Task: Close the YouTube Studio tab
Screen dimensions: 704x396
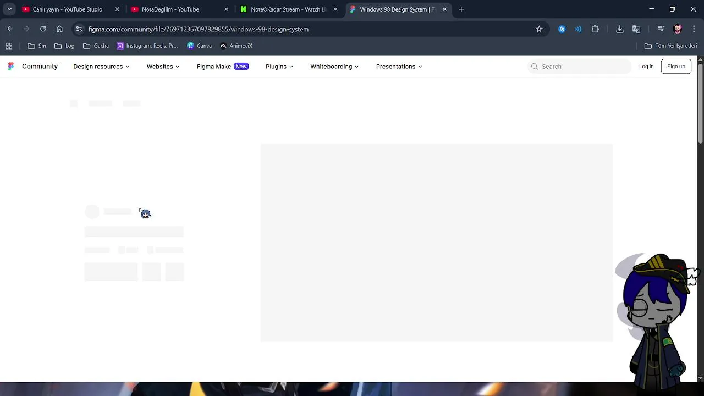Action: [117, 9]
